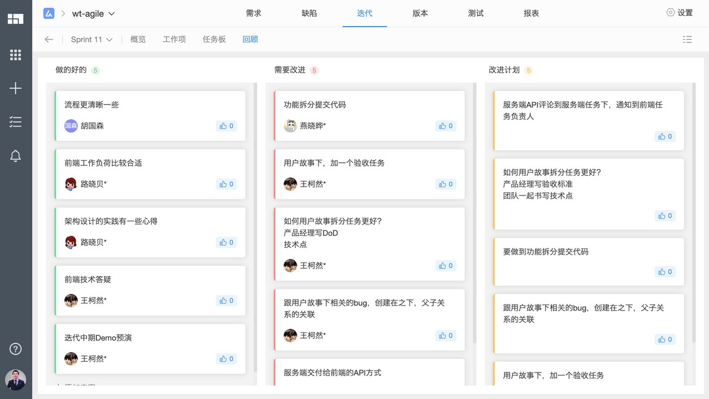Like the 迭代中期Demo预演 card
Screen dimensions: 709x399
pos(226,358)
